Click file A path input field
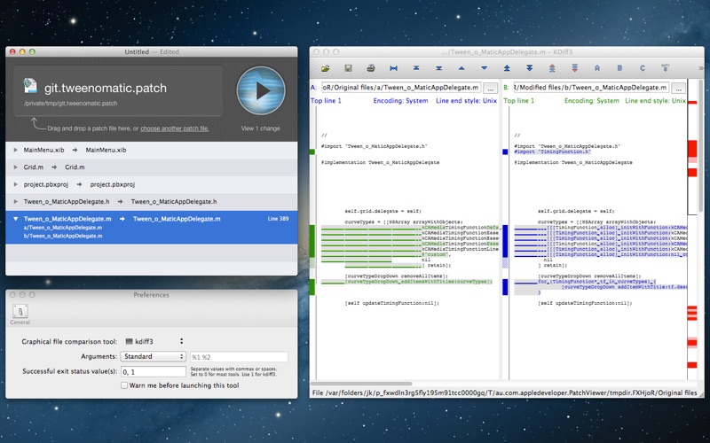Screen dimensions: 710x443 401,87
